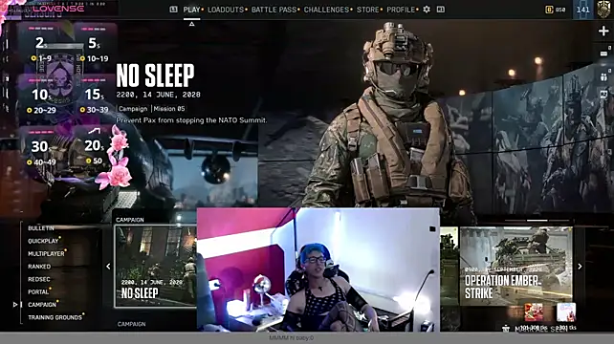The height and width of the screenshot is (344, 614).
Task: Click the player level 141 badge
Action: (x=583, y=10)
